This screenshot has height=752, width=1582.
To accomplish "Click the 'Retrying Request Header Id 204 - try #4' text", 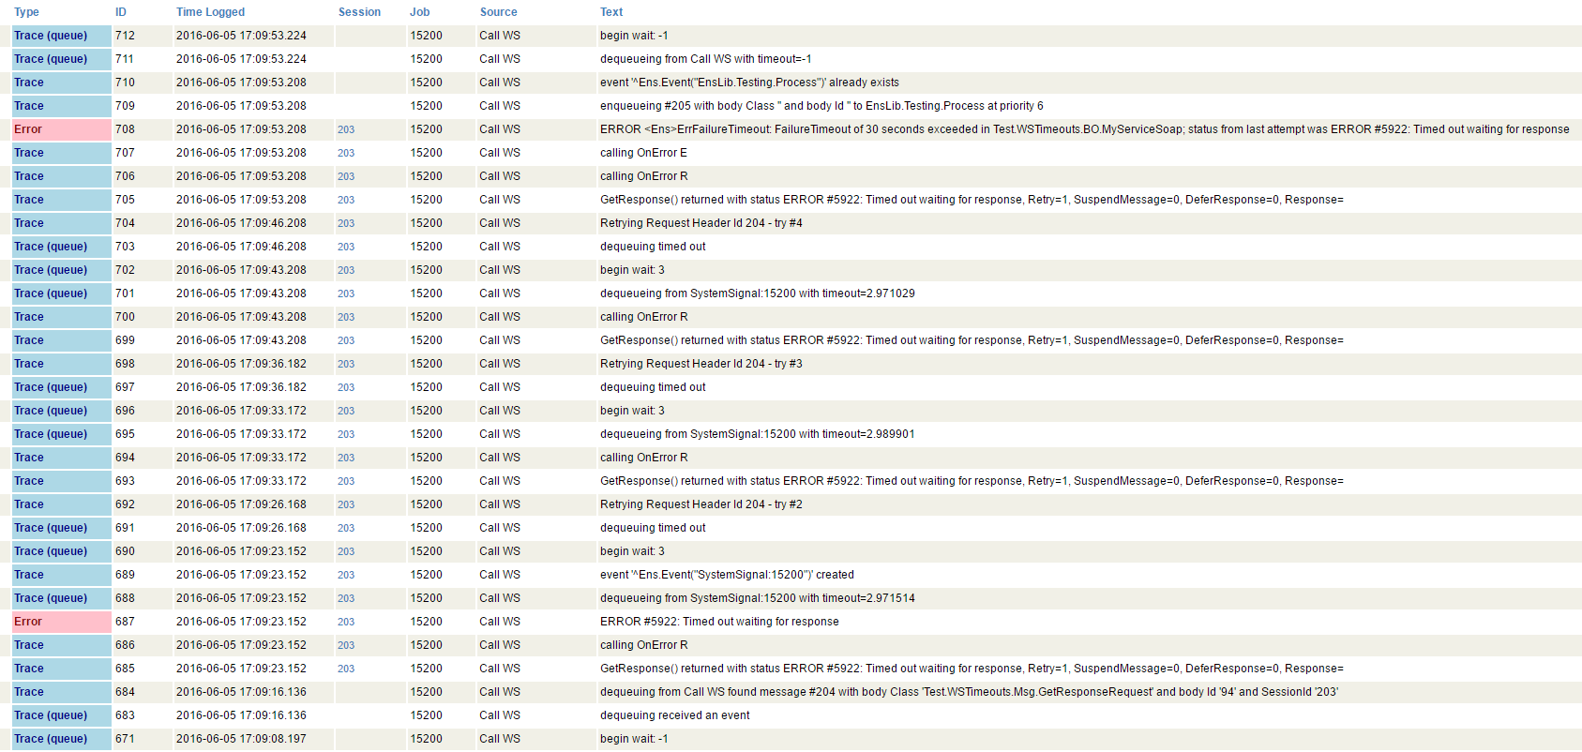I will tap(701, 223).
